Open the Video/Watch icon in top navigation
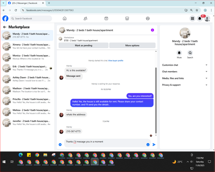This screenshot has width=215, height=172. (106, 19)
